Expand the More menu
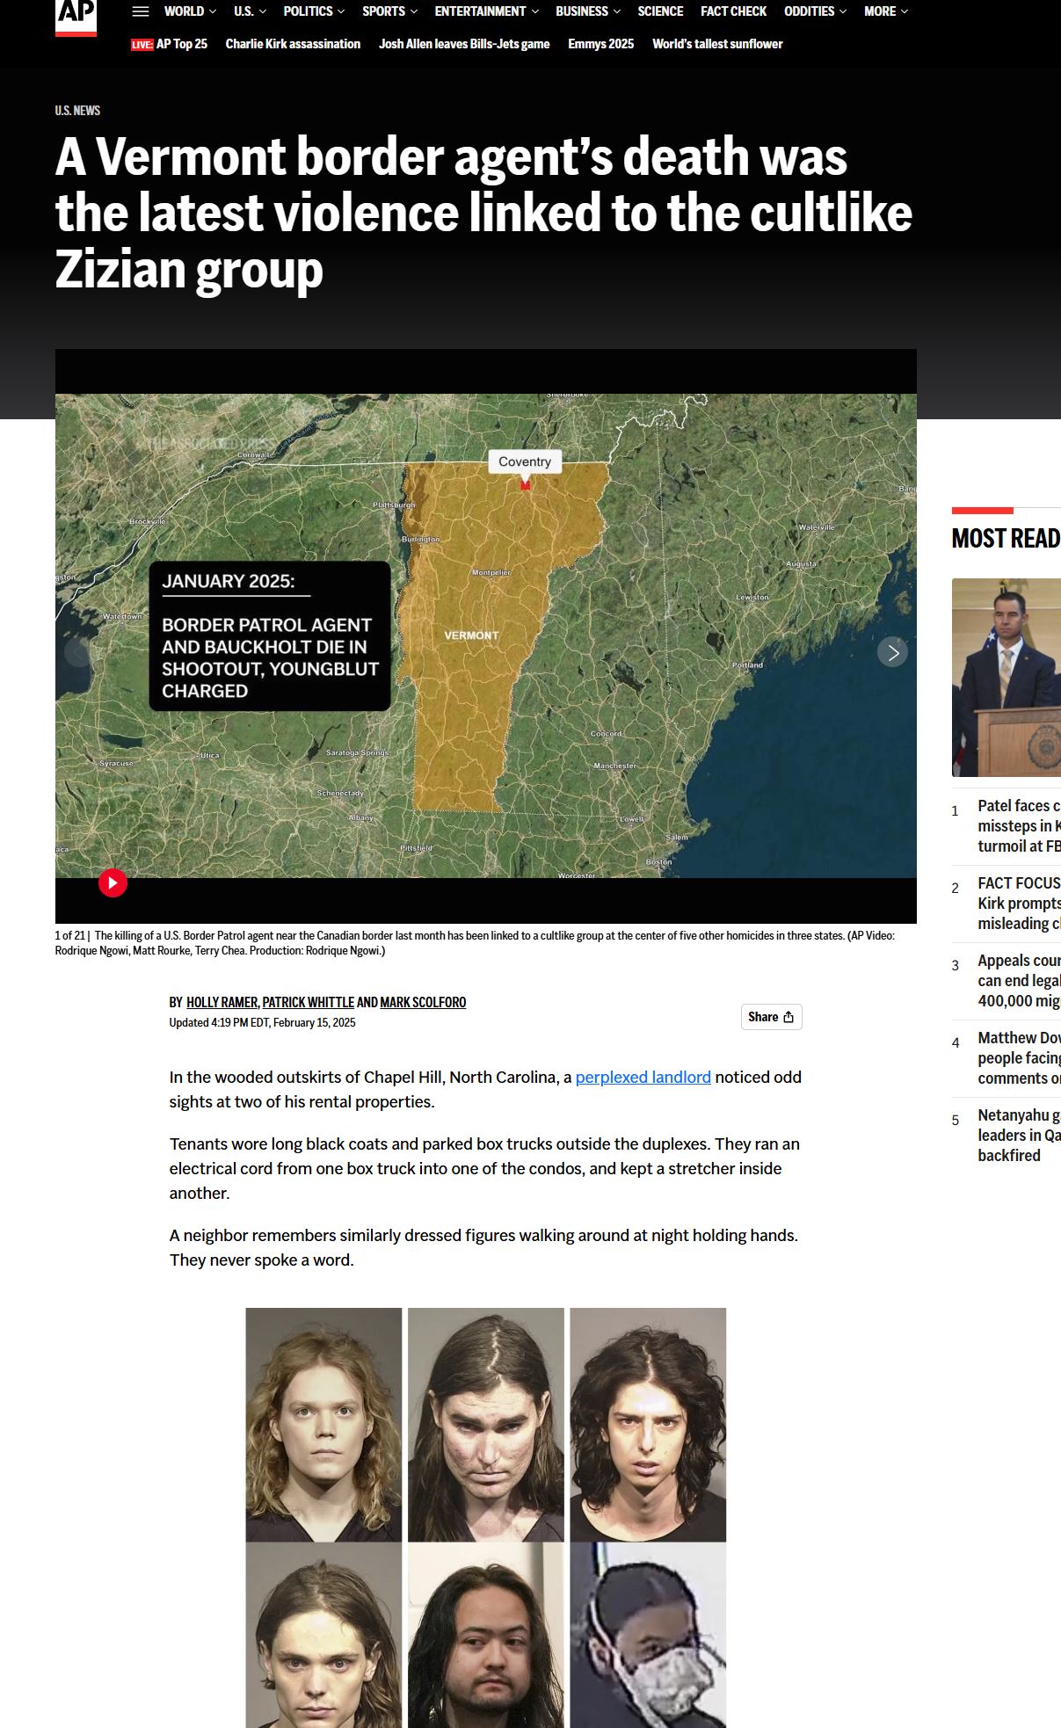This screenshot has height=1728, width=1061. [x=886, y=11]
